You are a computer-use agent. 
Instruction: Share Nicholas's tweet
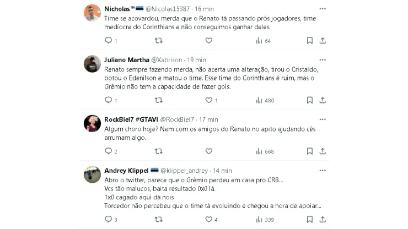(323, 41)
